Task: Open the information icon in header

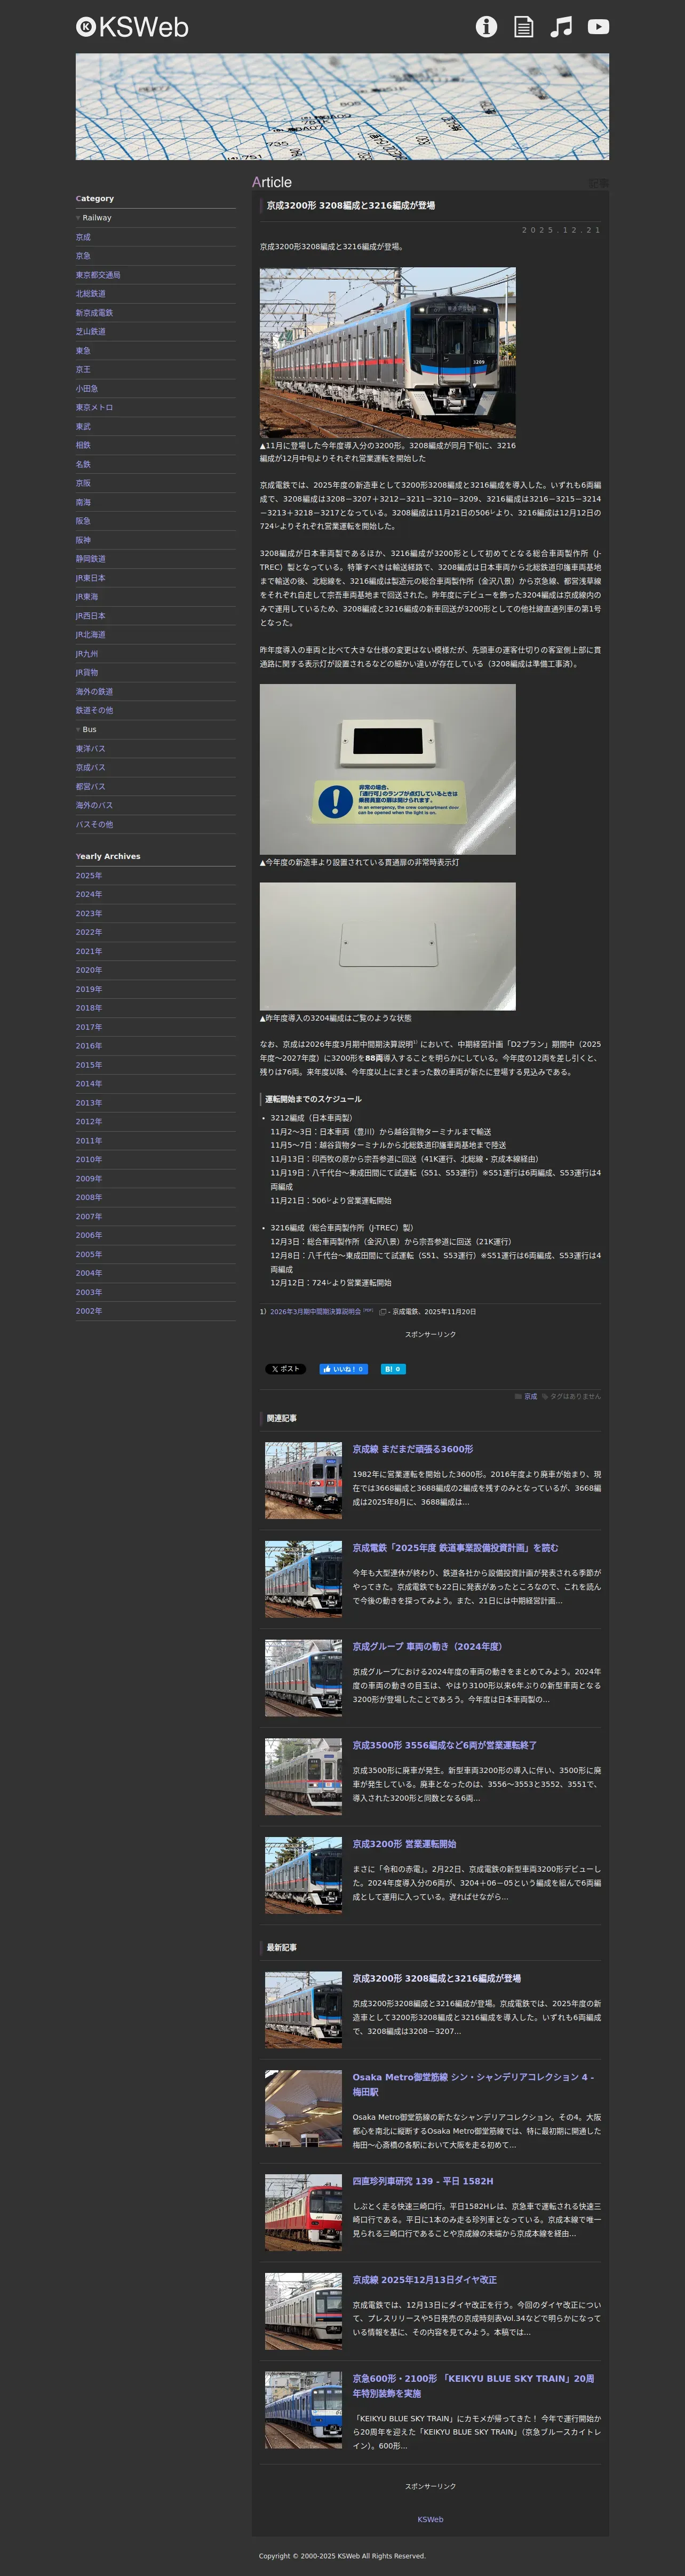Action: (486, 27)
